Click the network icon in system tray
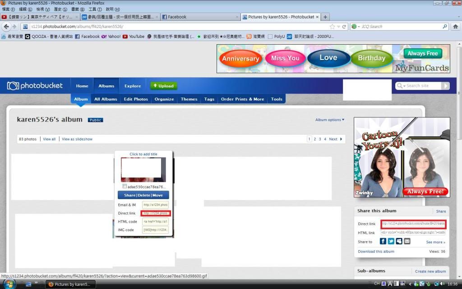 point(436,284)
